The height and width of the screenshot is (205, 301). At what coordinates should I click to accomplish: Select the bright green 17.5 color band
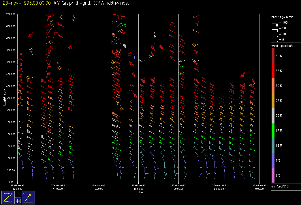(273, 131)
